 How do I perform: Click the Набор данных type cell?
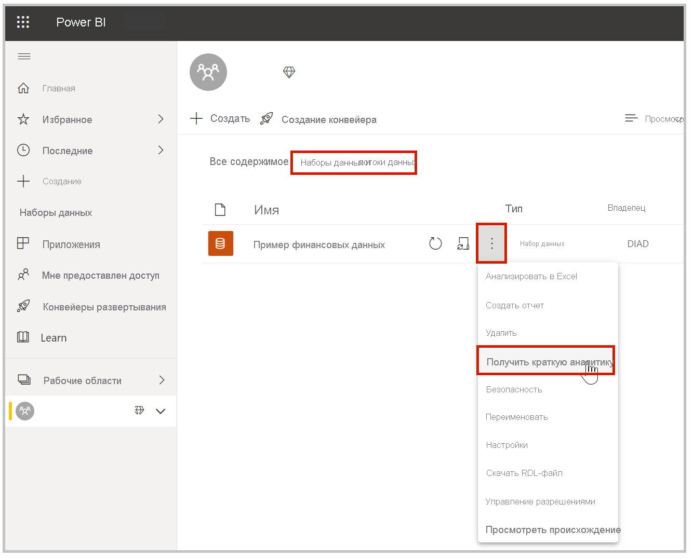(x=542, y=243)
